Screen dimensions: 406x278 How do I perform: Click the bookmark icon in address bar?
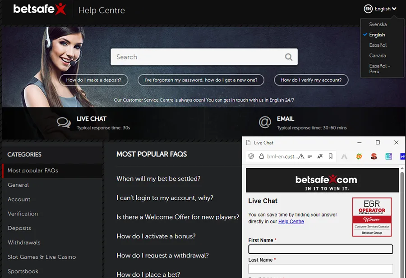330,156
